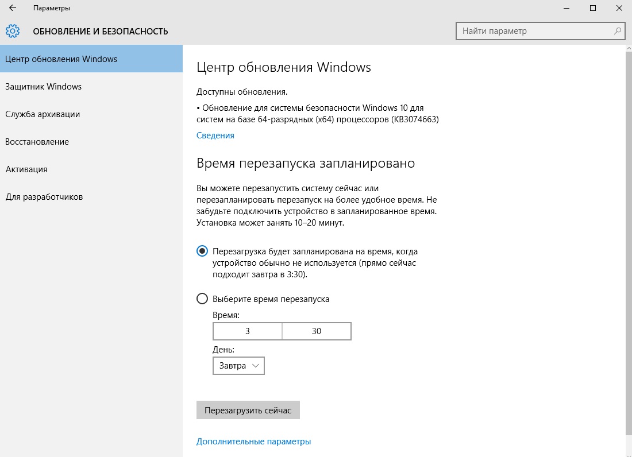Click the "Доступны обновления." status text
632x457 pixels.
(242, 92)
